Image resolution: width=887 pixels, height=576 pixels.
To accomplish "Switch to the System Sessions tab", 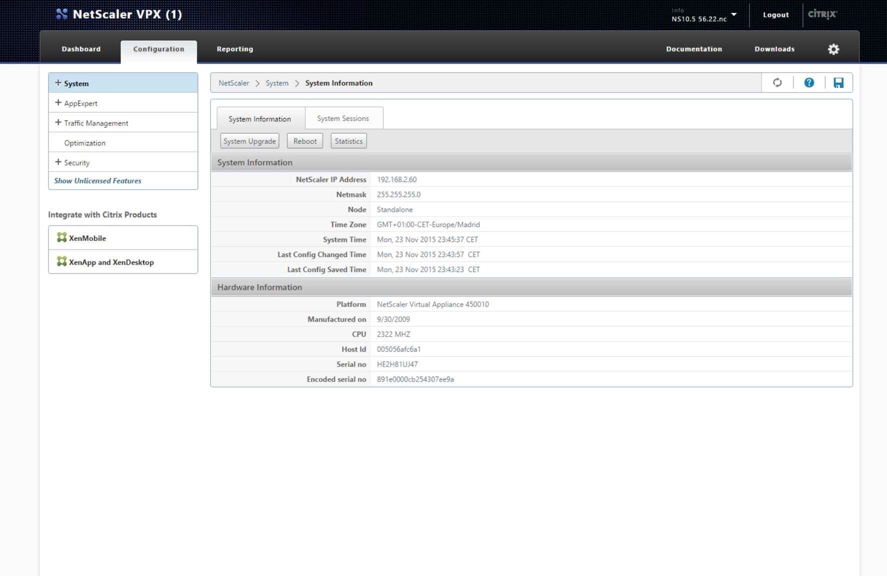I will tap(343, 118).
